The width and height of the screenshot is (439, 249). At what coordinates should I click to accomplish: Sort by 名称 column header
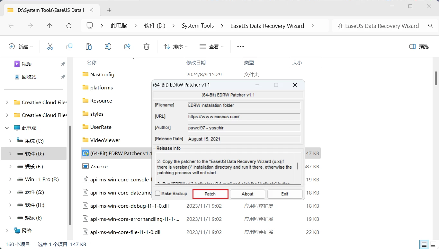coord(92,63)
